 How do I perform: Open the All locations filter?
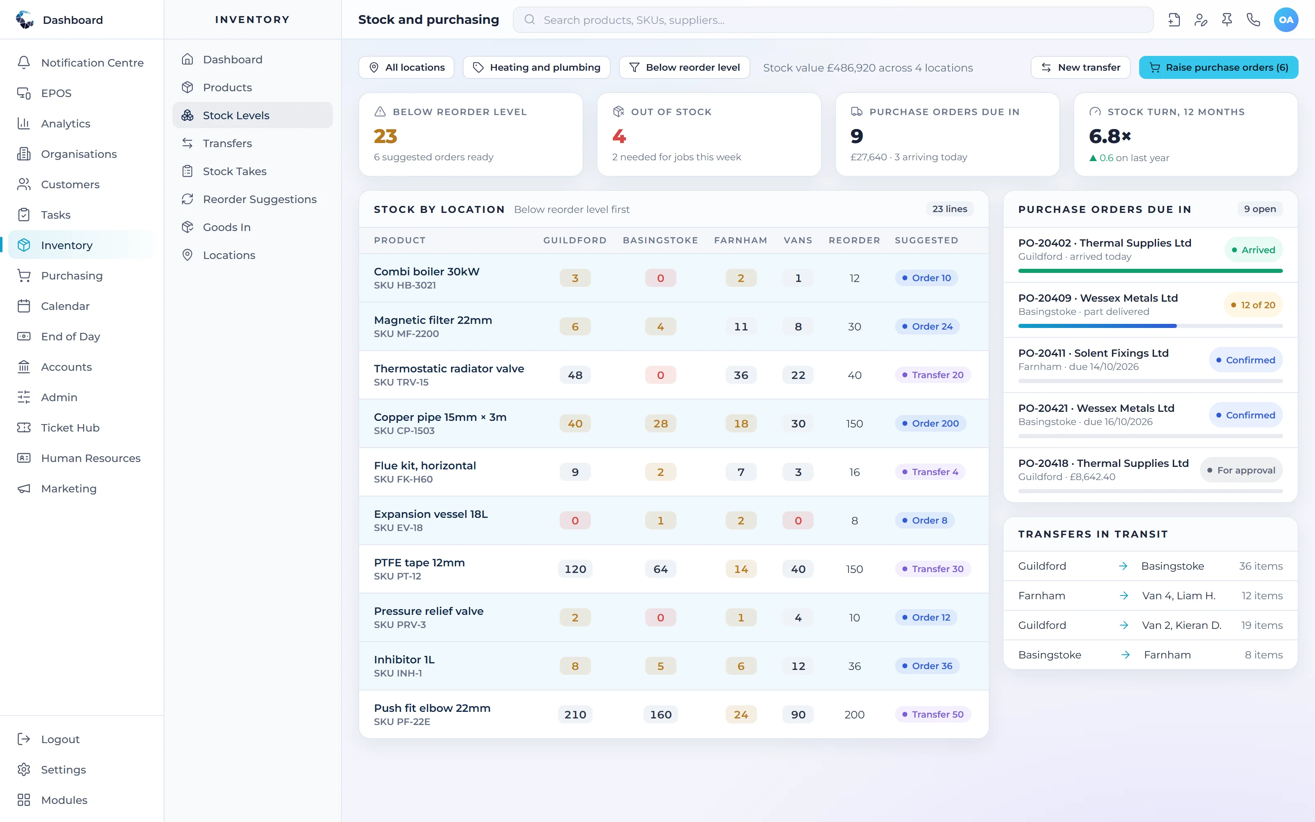pyautogui.click(x=406, y=67)
